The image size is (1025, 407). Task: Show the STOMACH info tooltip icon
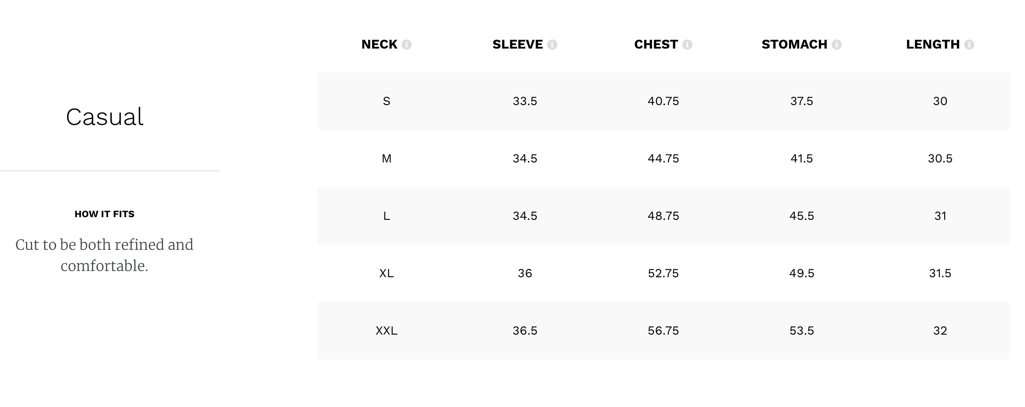coord(836,45)
